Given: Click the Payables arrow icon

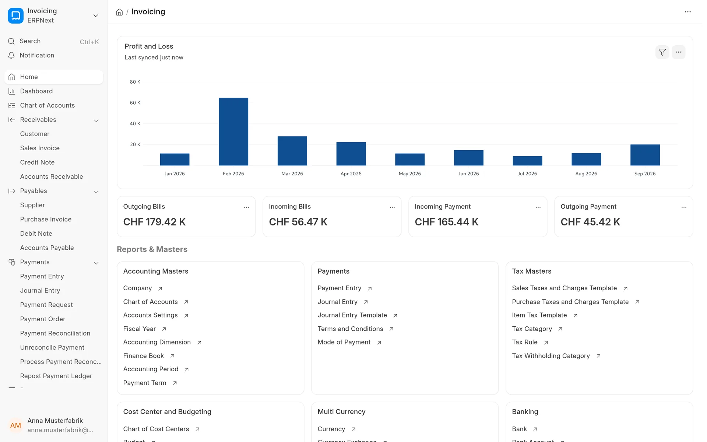Looking at the screenshot, I should coord(12,191).
